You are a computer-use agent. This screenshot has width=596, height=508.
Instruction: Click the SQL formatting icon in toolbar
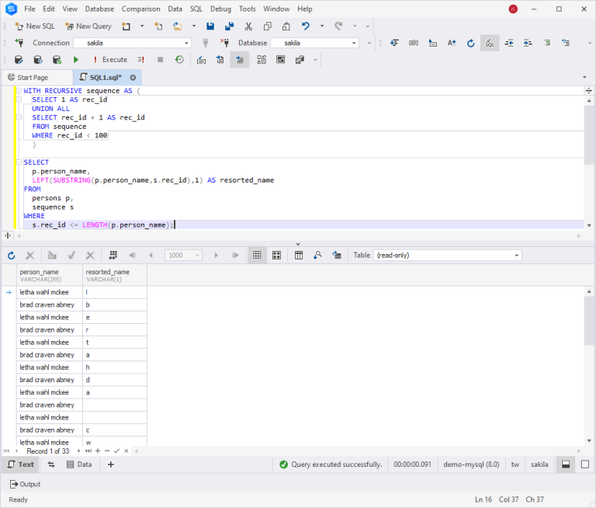(490, 43)
